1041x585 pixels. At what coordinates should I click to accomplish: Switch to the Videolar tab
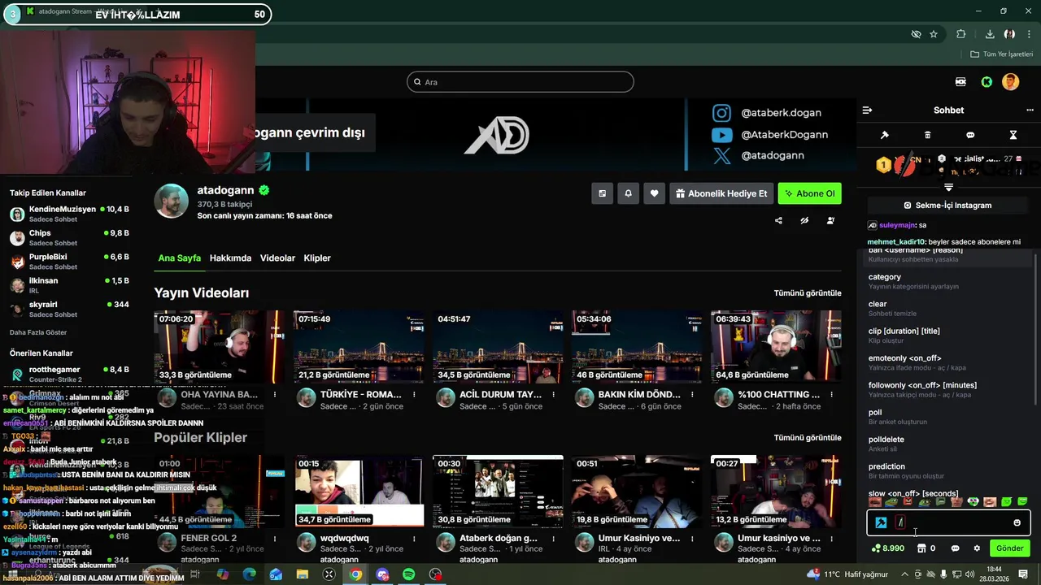[x=277, y=258]
